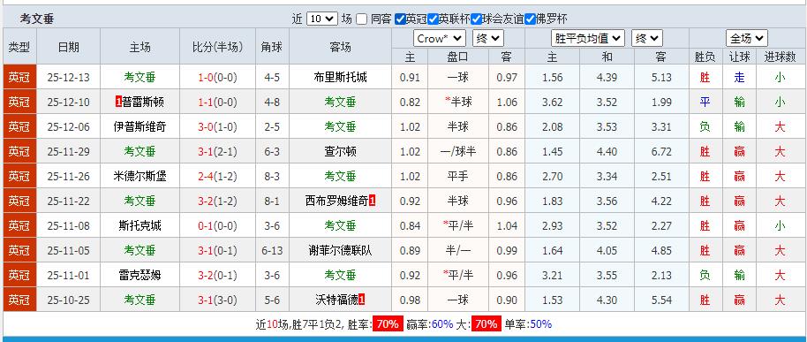The image size is (807, 342).
Task: Click 考文垂 in the 25-12-13 row
Action: pyautogui.click(x=140, y=78)
